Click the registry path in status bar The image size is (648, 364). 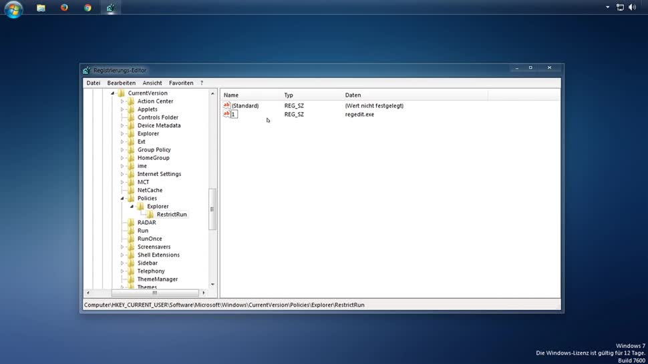(224, 305)
